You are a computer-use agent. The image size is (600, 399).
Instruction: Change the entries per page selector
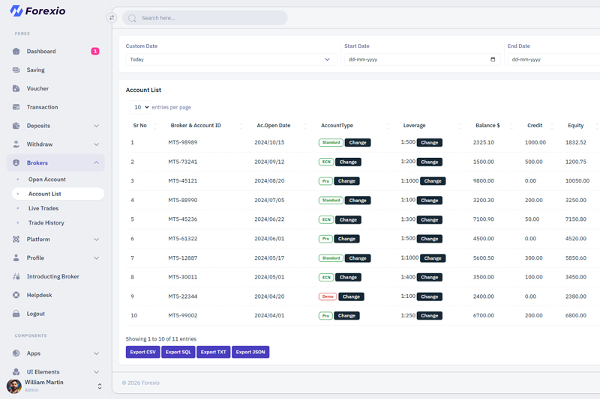(x=140, y=107)
